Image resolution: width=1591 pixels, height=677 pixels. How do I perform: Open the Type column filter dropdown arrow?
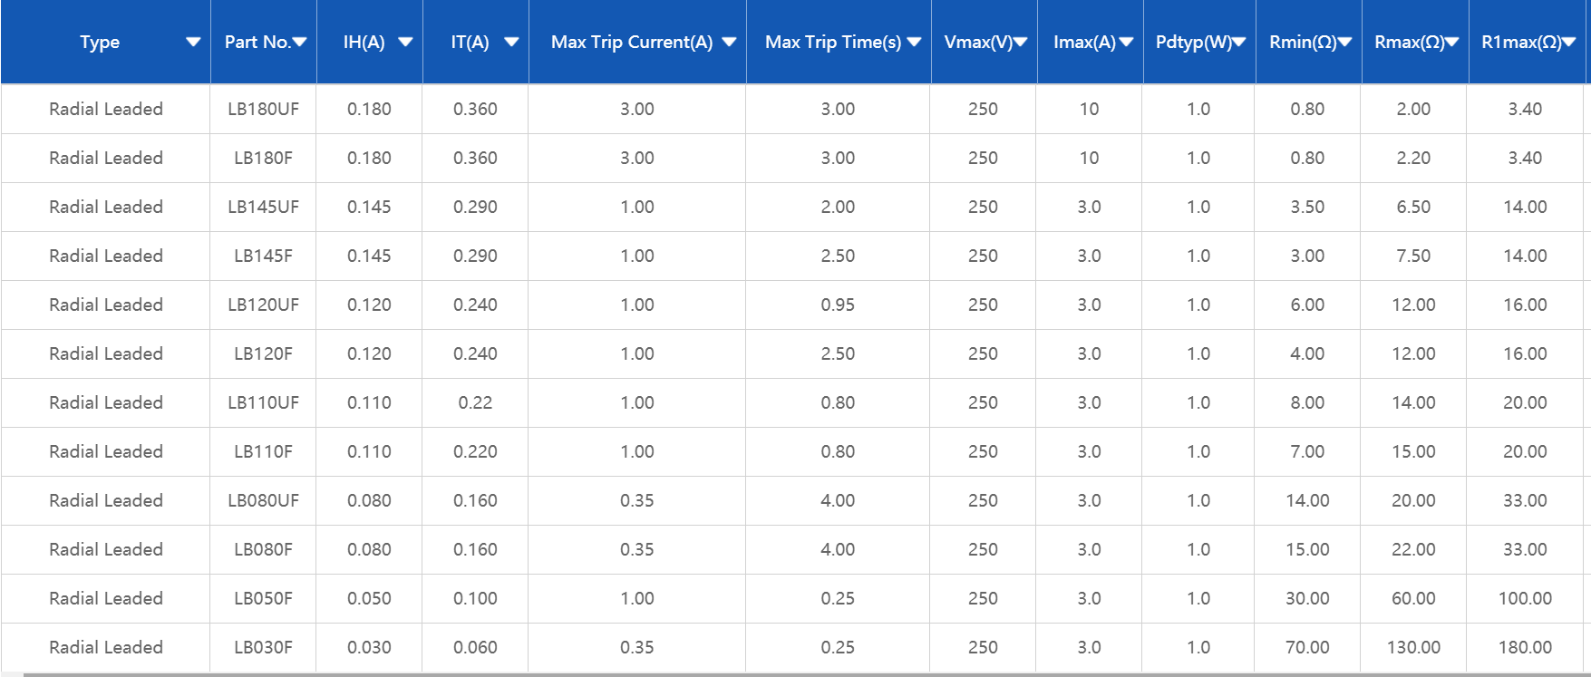pos(192,43)
